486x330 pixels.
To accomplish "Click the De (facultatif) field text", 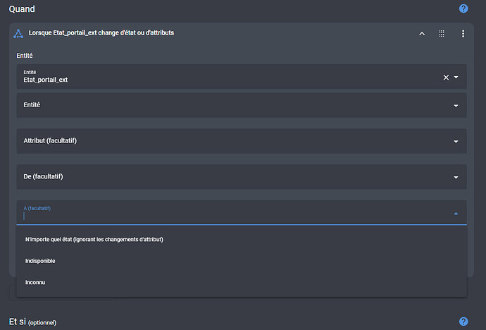I will coord(43,176).
